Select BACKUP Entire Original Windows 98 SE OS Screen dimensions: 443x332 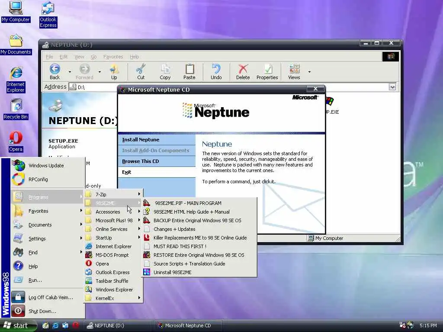[200, 220]
